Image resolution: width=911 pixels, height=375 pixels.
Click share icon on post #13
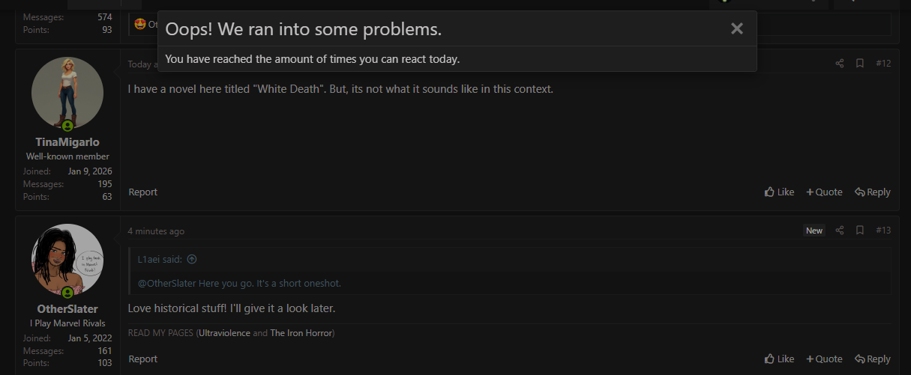(x=840, y=231)
